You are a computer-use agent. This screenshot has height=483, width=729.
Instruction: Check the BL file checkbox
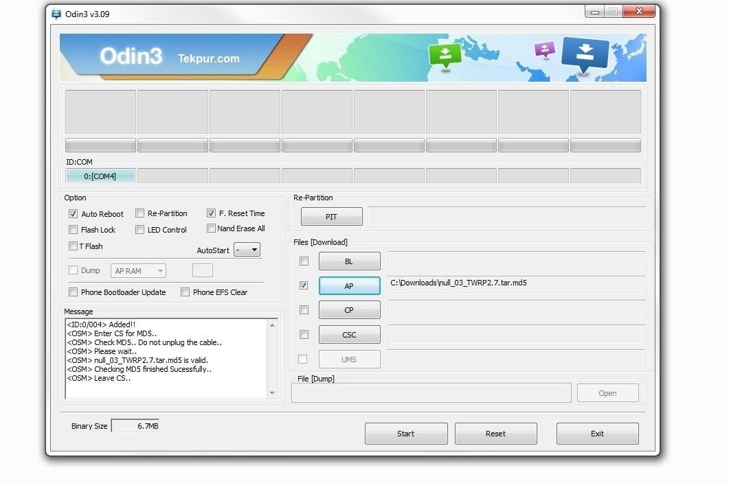pos(304,261)
